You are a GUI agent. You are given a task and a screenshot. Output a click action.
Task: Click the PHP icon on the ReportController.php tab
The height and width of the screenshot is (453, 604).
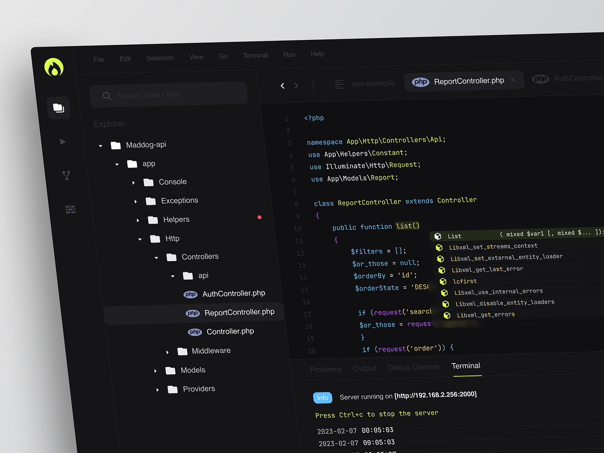point(420,82)
